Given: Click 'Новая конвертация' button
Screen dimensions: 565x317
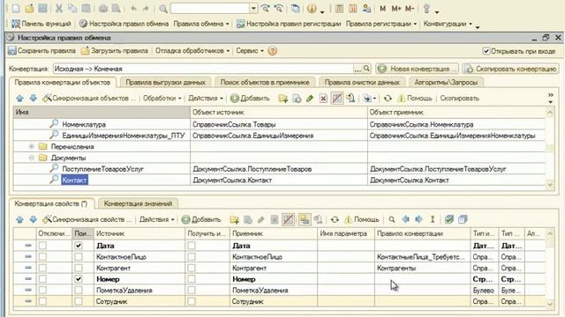Looking at the screenshot, I should pyautogui.click(x=417, y=69).
